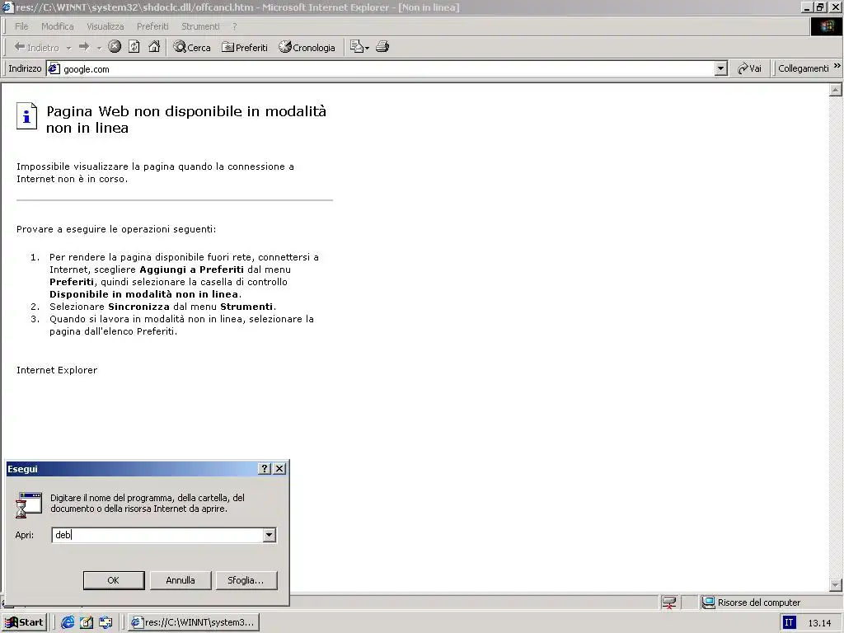Click the vertical scrollbar up arrow
The image size is (844, 633).
point(836,90)
